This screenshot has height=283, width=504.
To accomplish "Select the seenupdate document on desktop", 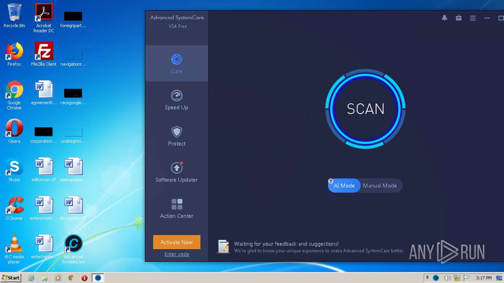I will [x=73, y=170].
